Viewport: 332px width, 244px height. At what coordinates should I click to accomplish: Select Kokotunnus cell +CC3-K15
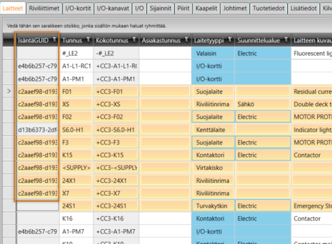tap(115, 155)
